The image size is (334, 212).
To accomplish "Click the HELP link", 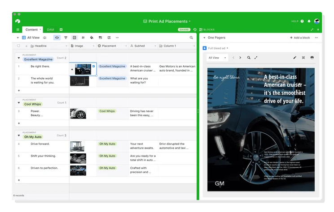I will 295,21.
